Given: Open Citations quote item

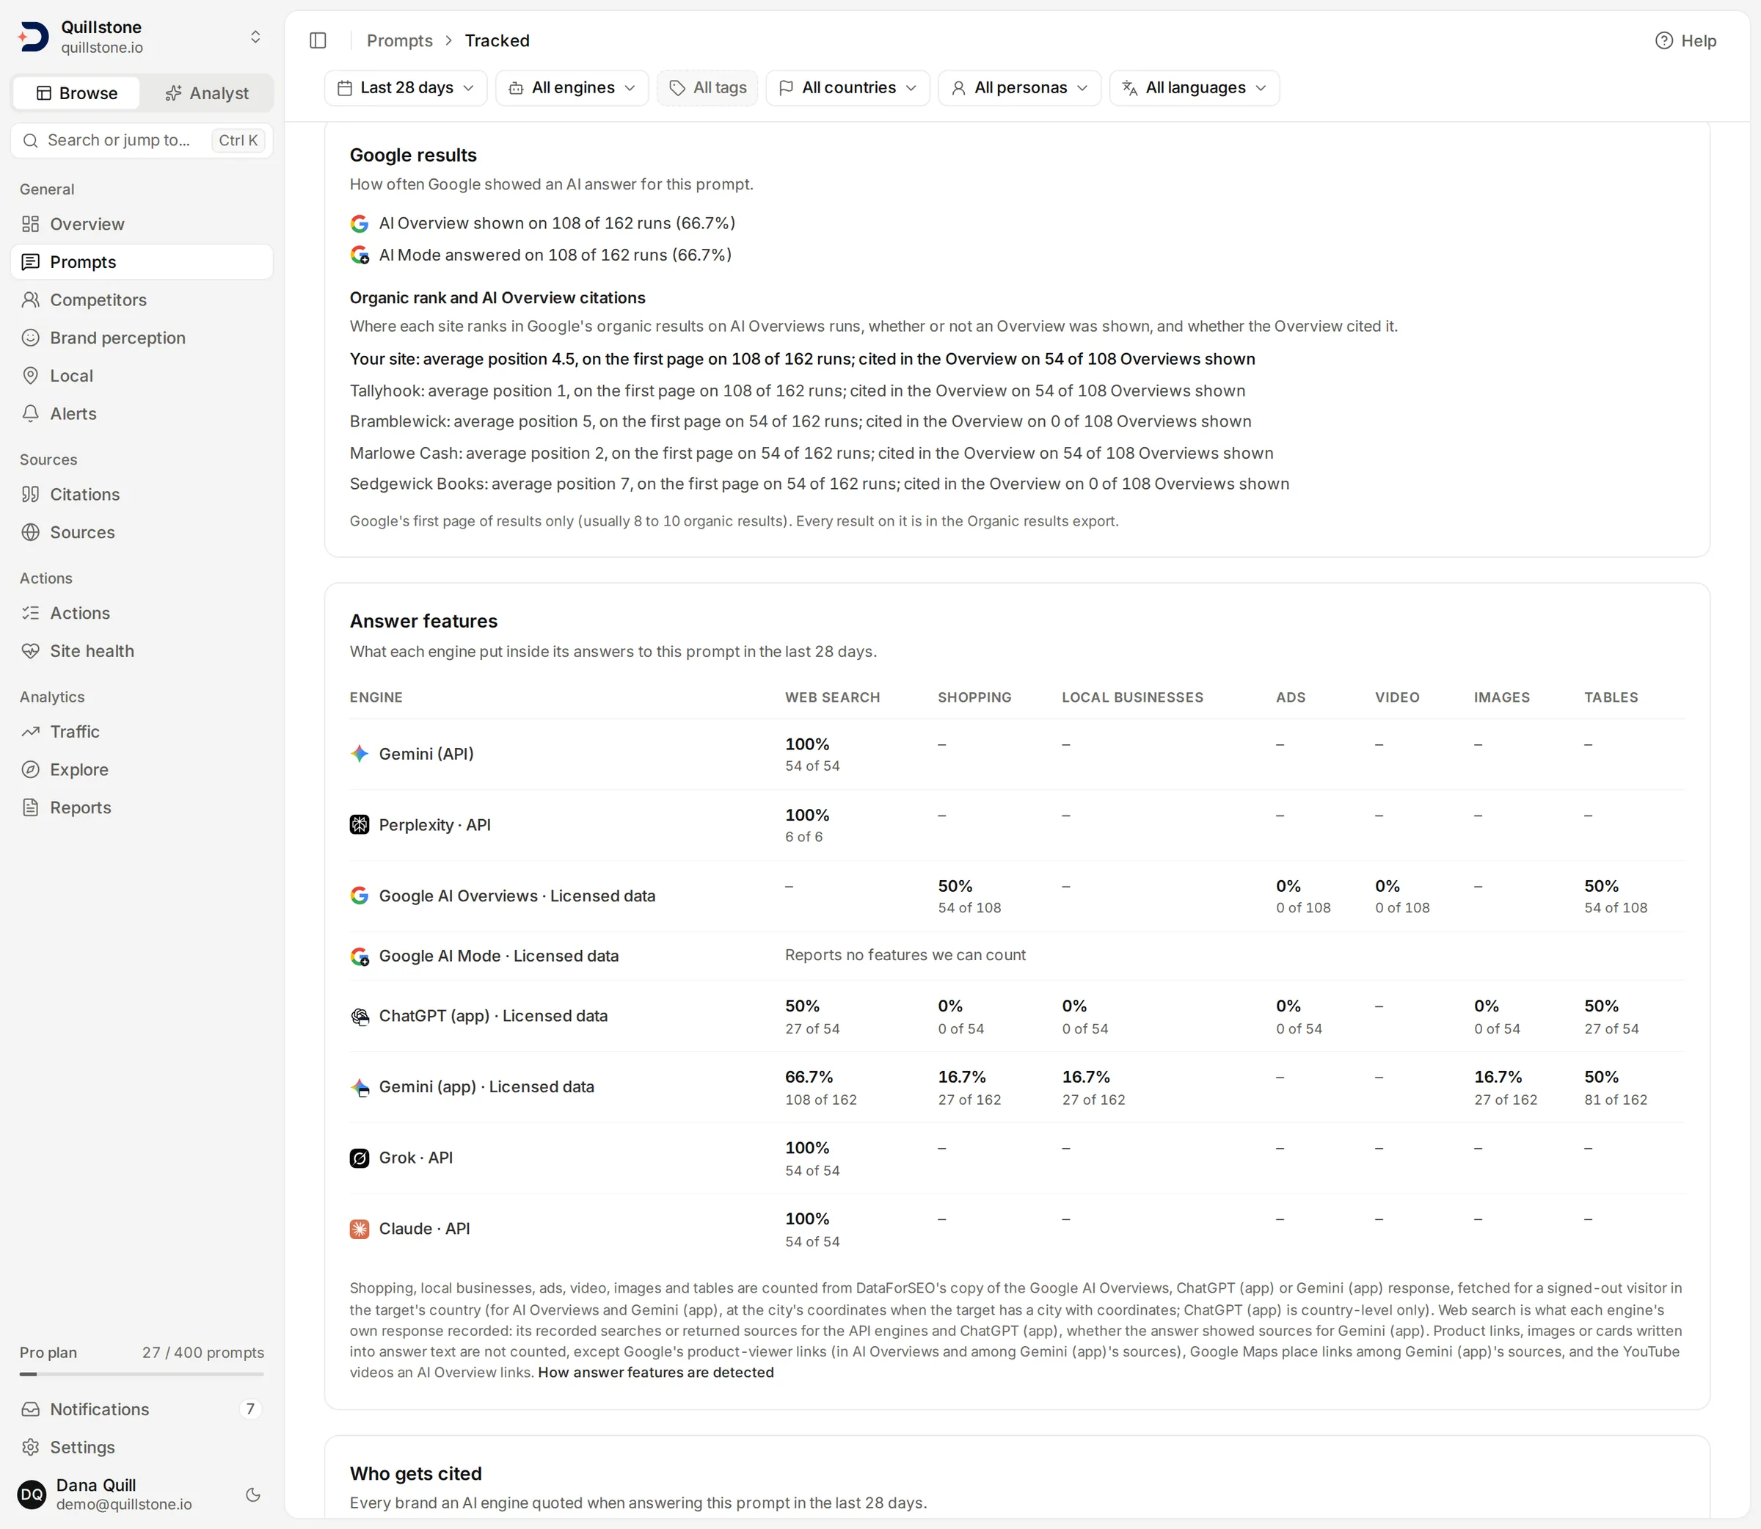Looking at the screenshot, I should [x=142, y=494].
